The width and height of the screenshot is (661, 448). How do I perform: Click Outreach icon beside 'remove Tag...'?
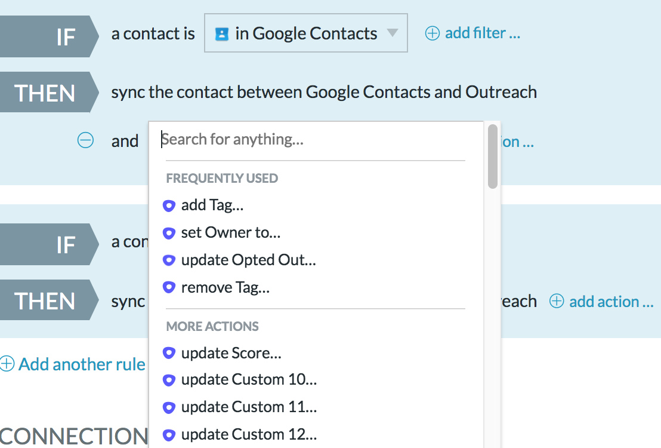[169, 287]
